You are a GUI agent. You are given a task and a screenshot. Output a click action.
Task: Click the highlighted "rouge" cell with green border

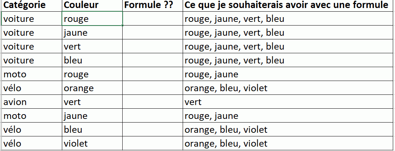(92, 19)
